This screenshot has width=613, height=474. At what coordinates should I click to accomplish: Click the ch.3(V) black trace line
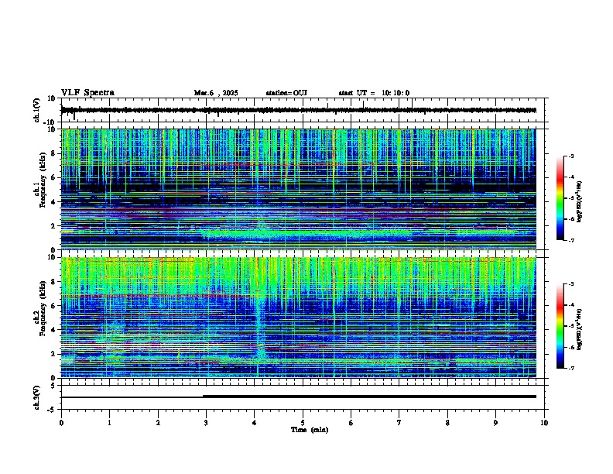click(x=299, y=397)
